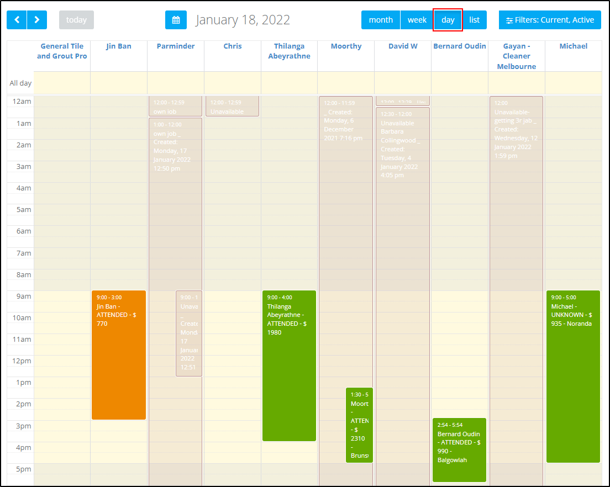Open Thilanga Abeyrathne 9:00 - 4:00 event

click(x=289, y=366)
